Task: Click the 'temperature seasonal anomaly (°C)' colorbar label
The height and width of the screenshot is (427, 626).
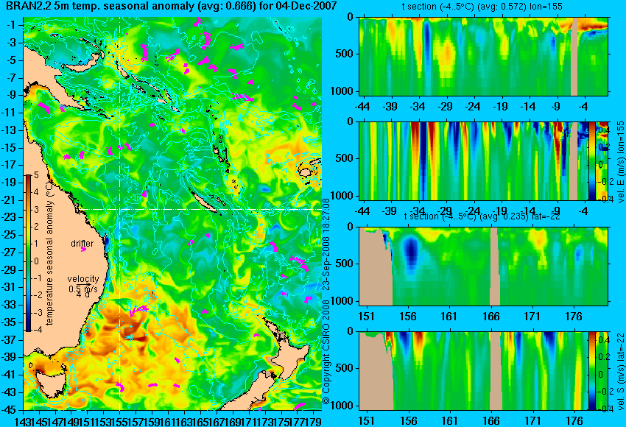Action: pos(49,252)
